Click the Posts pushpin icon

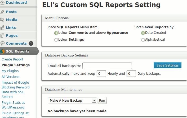(x=2, y=12)
